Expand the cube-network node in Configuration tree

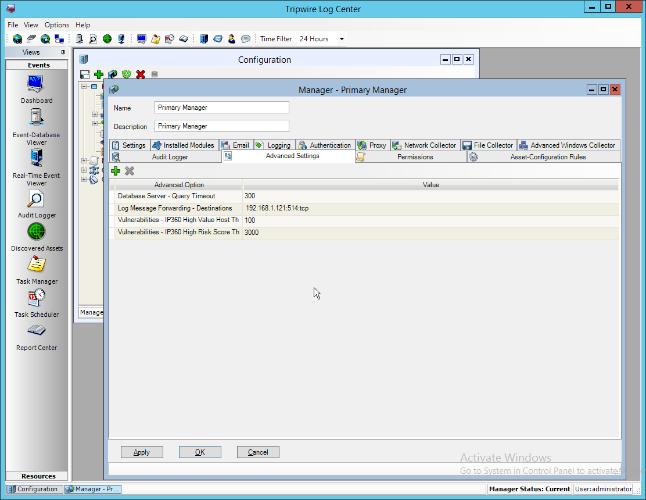pos(84,170)
